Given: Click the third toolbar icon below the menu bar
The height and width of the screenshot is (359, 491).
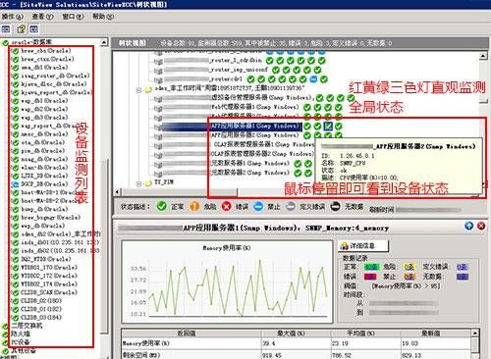Looking at the screenshot, I should (33, 29).
